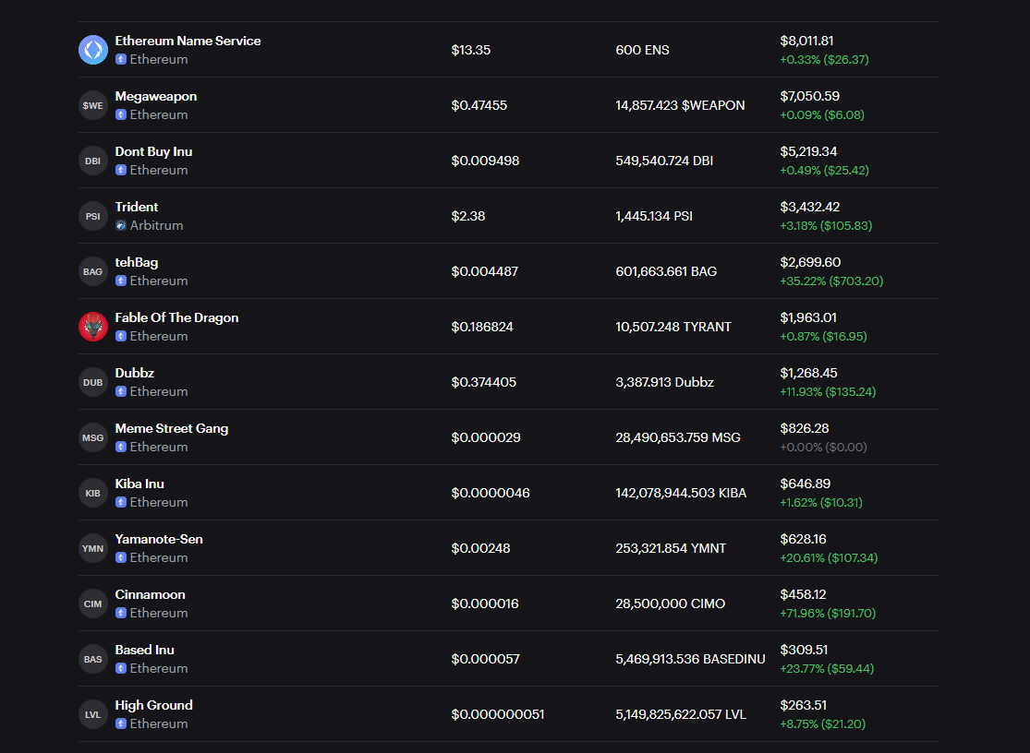Click the $WE Megaweapon token icon
The width and height of the screenshot is (1030, 753).
point(93,105)
